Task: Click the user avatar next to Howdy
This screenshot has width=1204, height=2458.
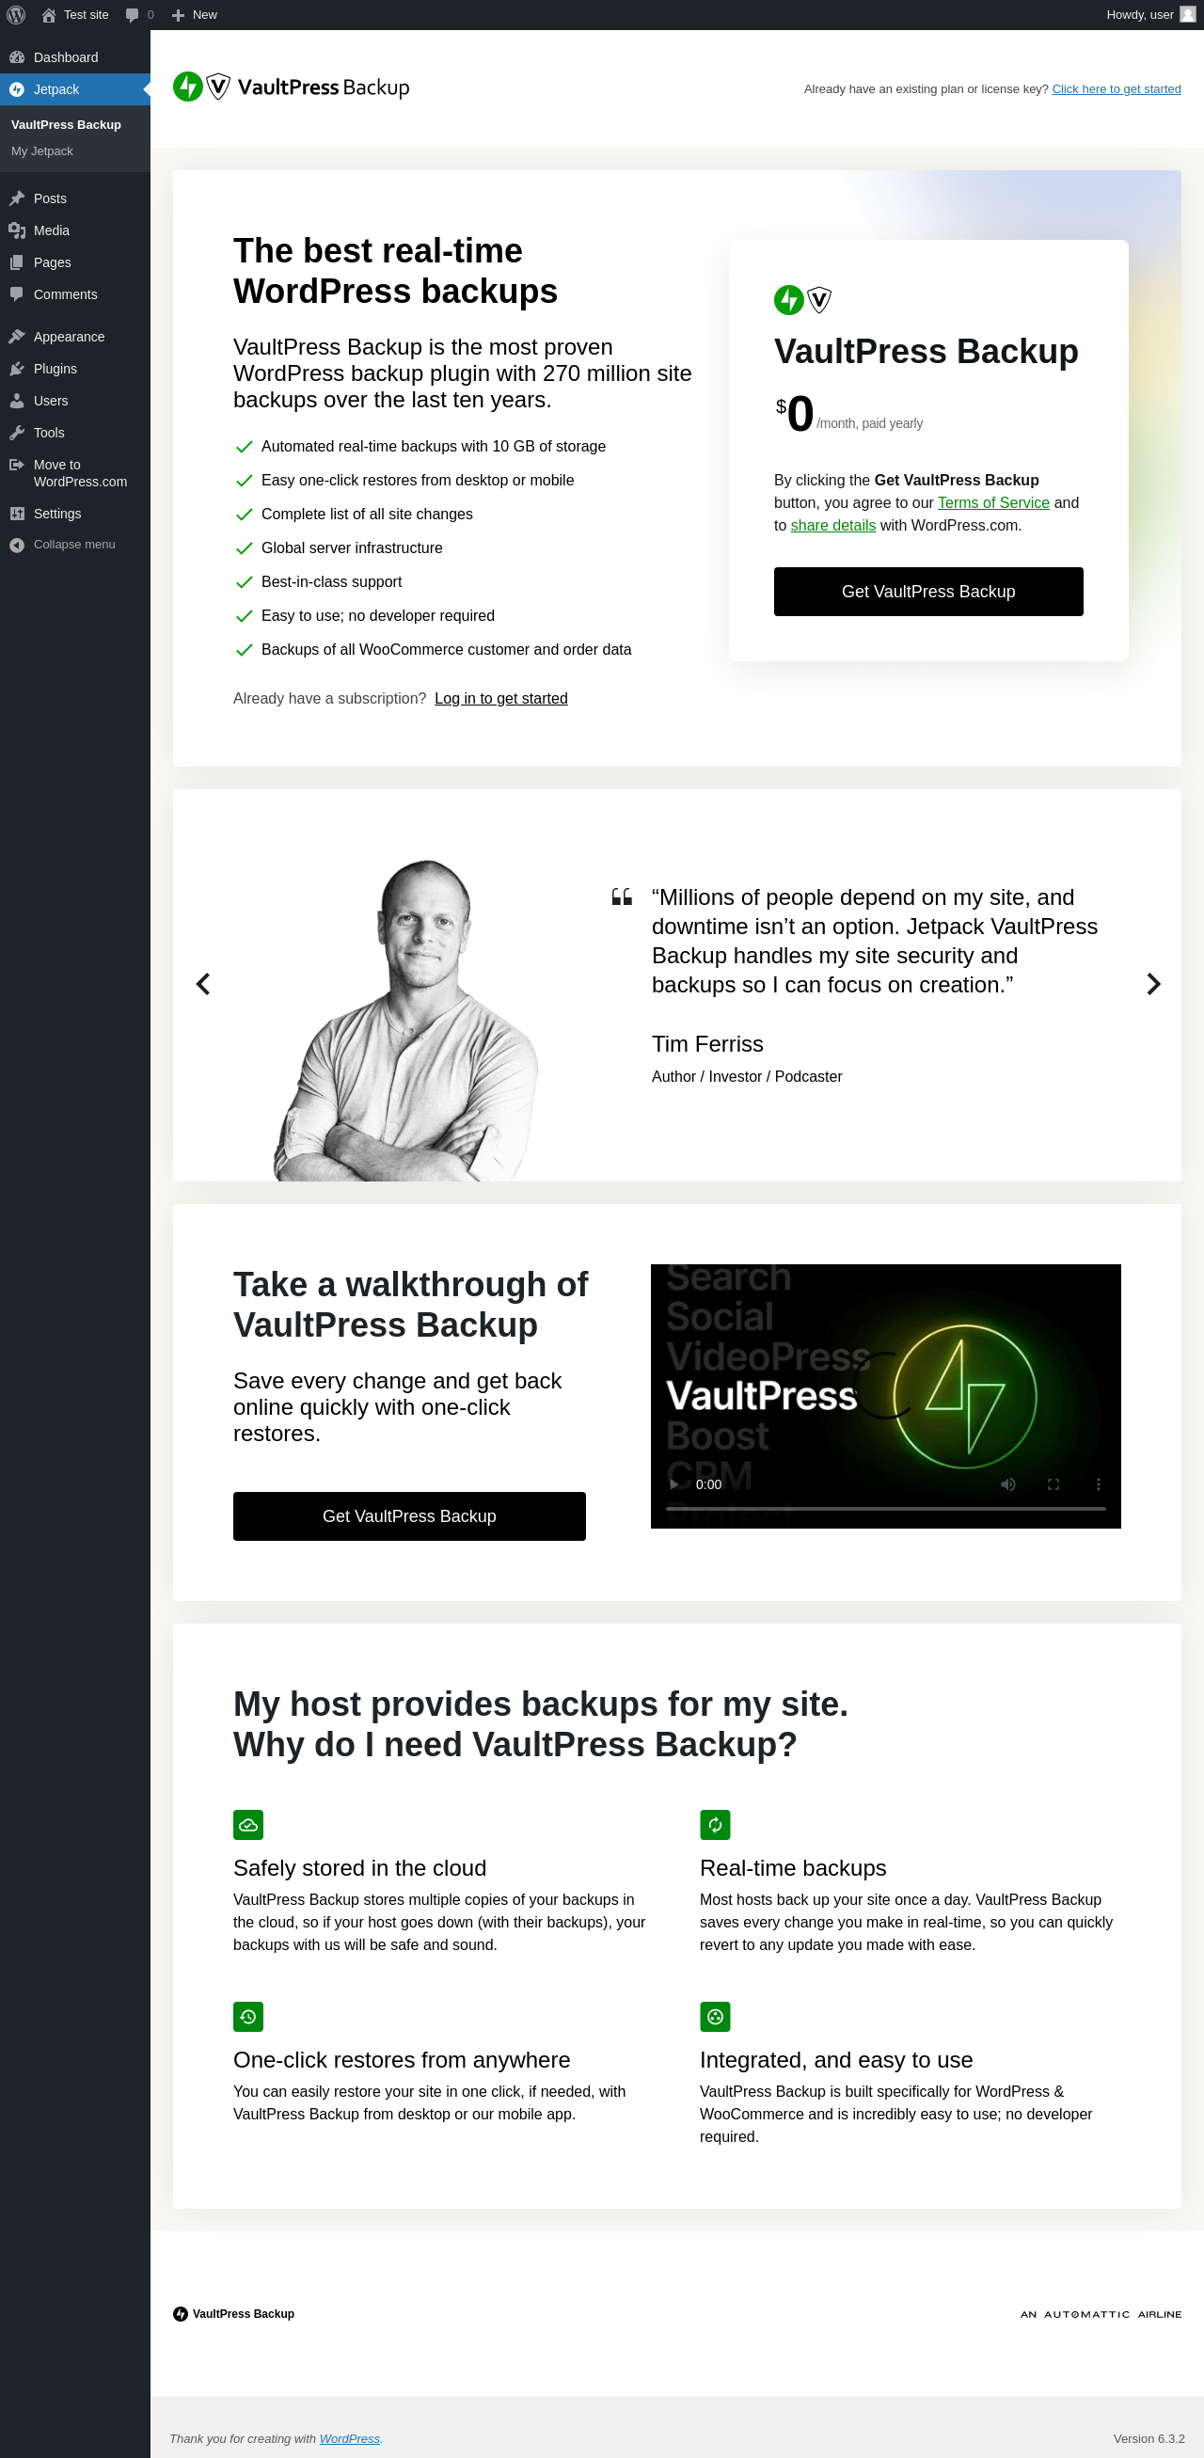Action: [x=1187, y=14]
